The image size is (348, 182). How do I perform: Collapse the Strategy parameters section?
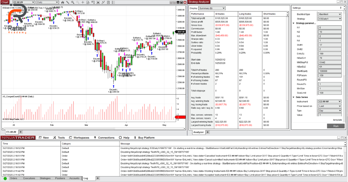(x=293, y=23)
